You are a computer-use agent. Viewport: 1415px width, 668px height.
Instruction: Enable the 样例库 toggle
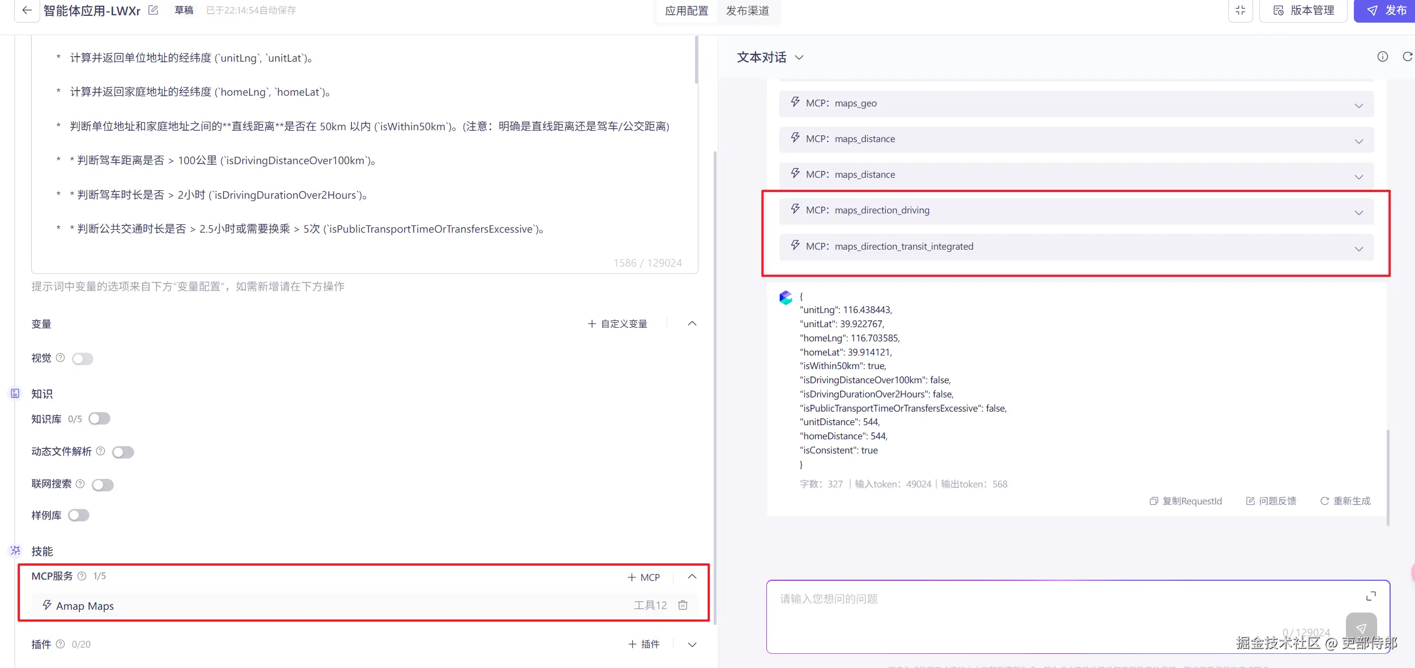pyautogui.click(x=78, y=515)
